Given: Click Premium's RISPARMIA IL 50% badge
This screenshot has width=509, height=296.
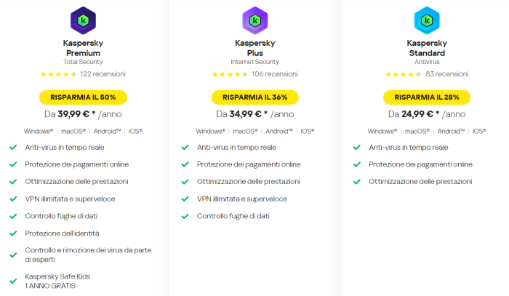Looking at the screenshot, I should coord(82,97).
